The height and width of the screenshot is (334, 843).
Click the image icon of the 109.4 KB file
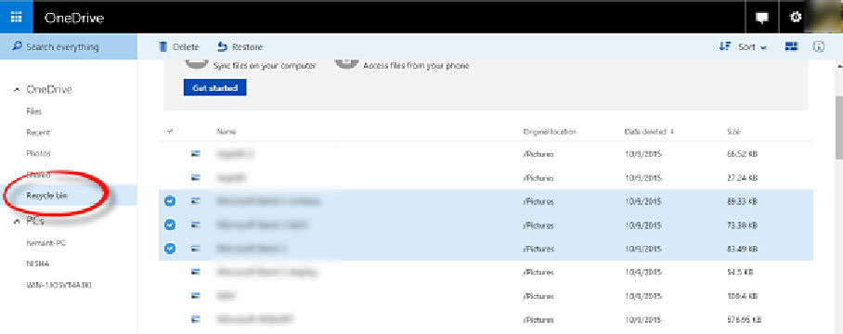coord(196,295)
